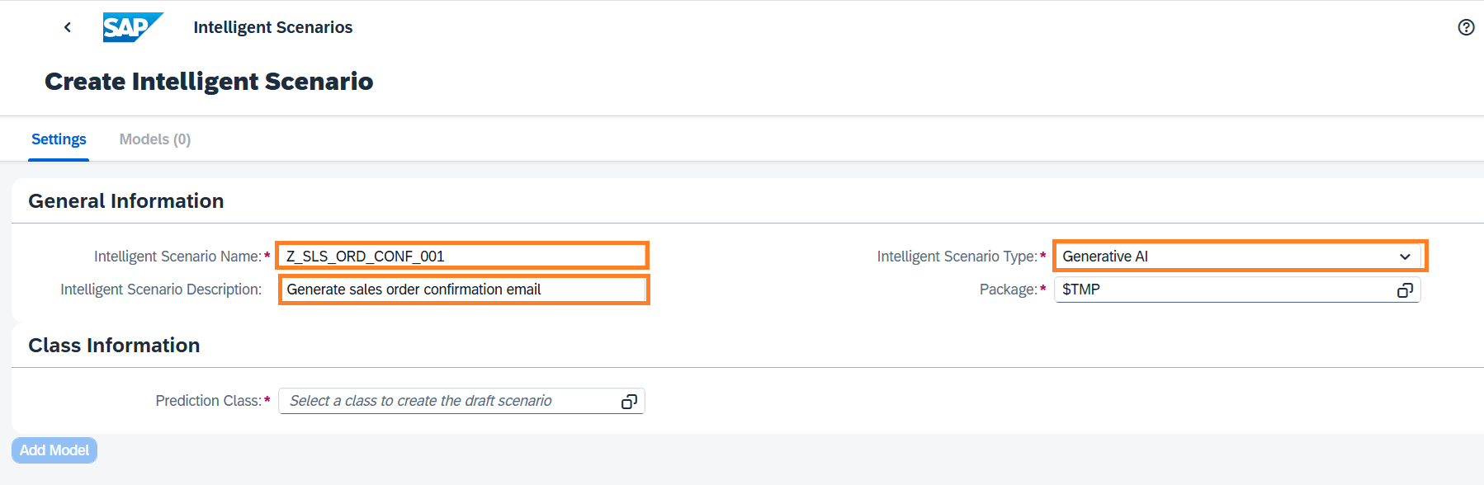Click the Package label text
This screenshot has height=485, width=1484.
(1008, 290)
